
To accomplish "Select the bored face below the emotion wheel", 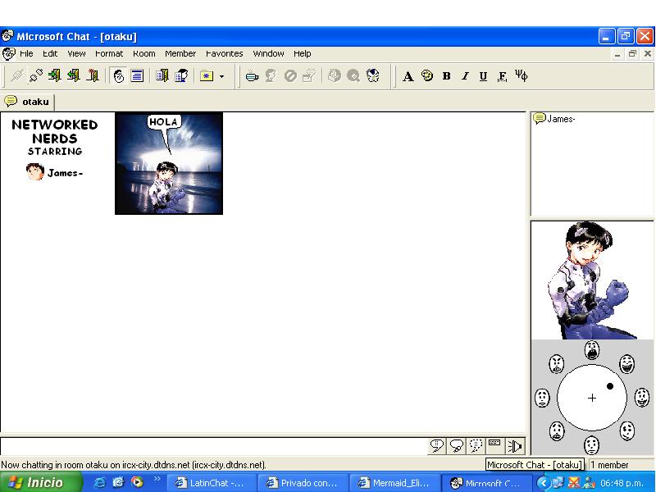I will 591,445.
